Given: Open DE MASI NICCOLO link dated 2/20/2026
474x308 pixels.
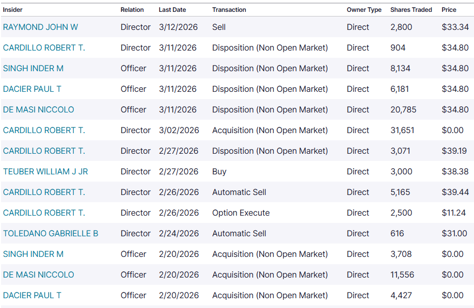Looking at the screenshot, I should (x=38, y=274).
